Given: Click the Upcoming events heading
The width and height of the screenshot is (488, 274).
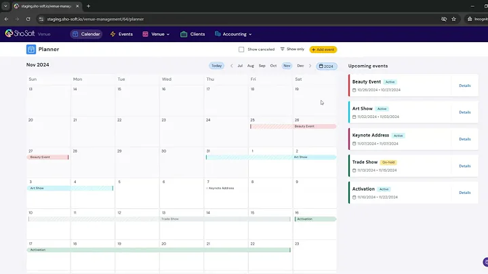Looking at the screenshot, I should pos(368,66).
